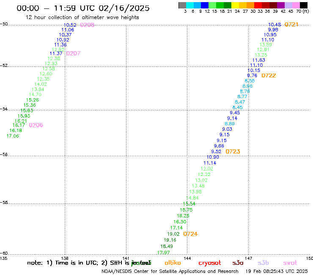Click the altimeter wave heights subtitle

(x=82, y=17)
